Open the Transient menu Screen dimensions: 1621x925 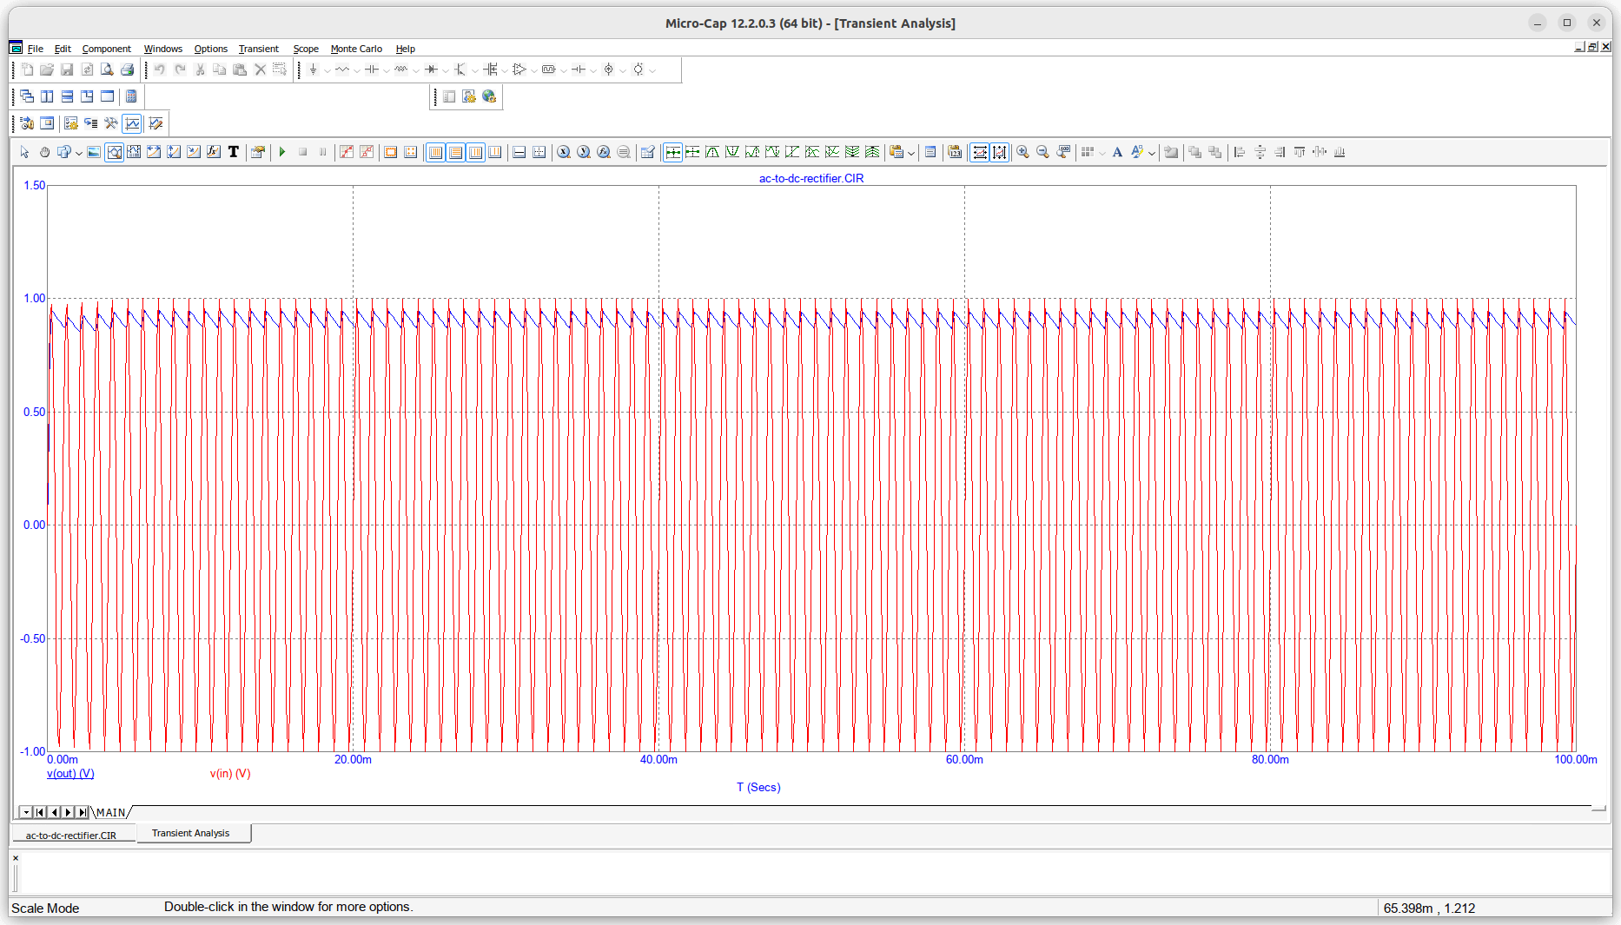[x=259, y=49]
